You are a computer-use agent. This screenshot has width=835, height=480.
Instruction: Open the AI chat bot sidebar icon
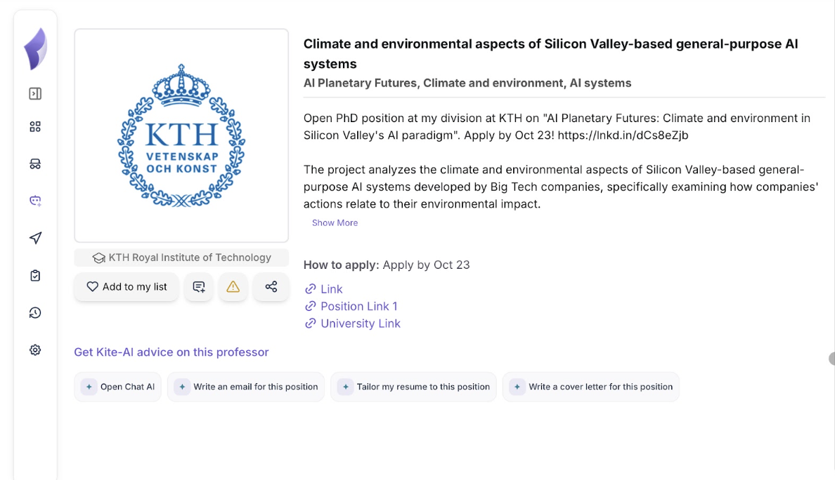click(x=35, y=201)
